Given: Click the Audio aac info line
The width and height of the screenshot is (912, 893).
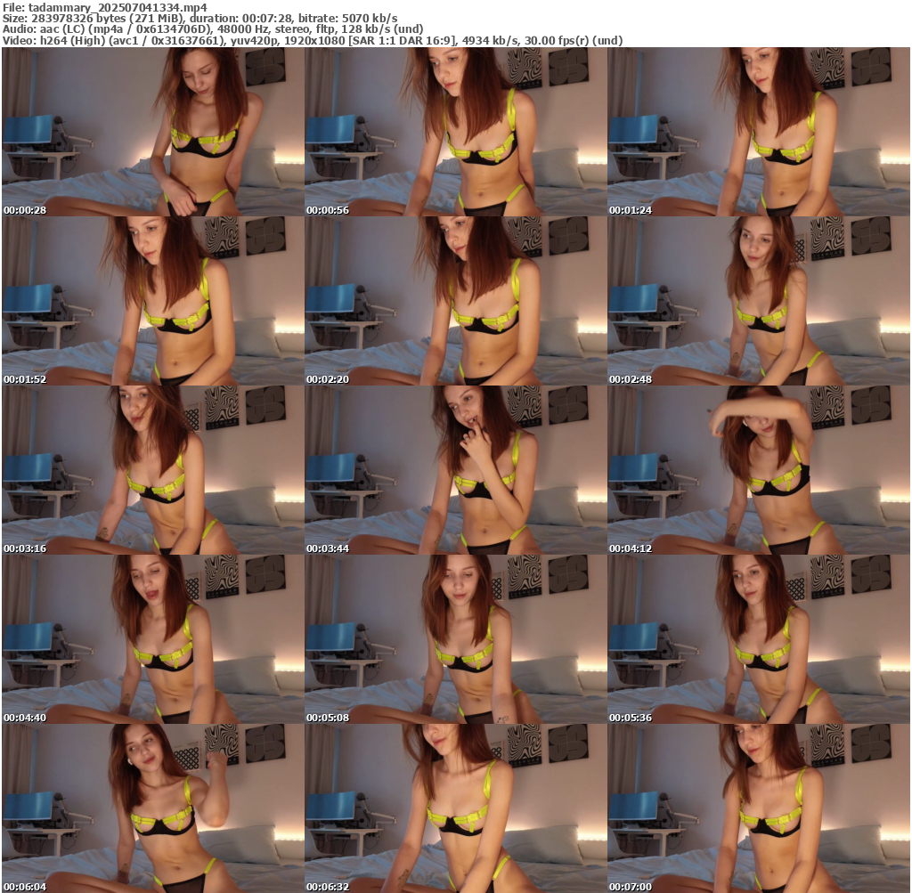Looking at the screenshot, I should tap(212, 29).
